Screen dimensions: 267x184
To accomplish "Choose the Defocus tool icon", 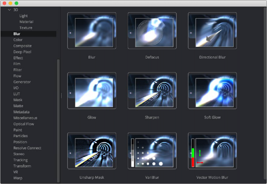I will 152,31.
